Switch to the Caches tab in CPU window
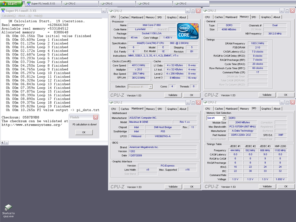Viewport: 296px width, 222px height. click(x=125, y=17)
